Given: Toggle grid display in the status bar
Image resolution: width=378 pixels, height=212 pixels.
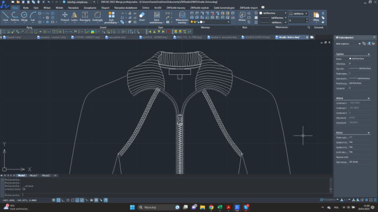Looking at the screenshot, I should (x=58, y=200).
